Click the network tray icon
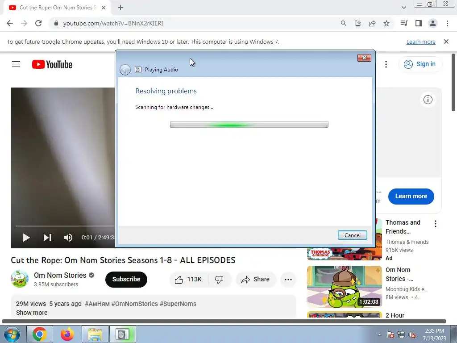The width and height of the screenshot is (457, 343). (401, 335)
